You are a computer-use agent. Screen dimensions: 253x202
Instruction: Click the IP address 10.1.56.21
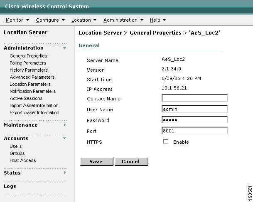pos(174,88)
